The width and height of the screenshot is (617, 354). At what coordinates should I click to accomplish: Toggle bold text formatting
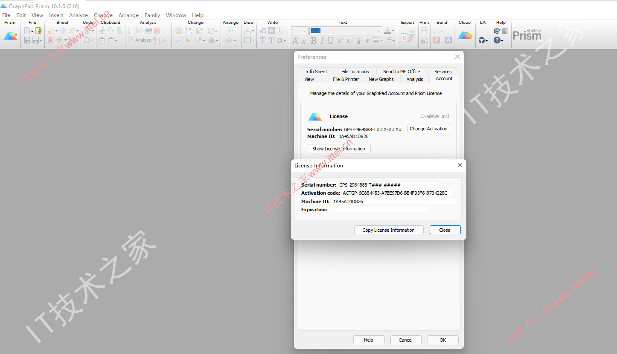[314, 40]
